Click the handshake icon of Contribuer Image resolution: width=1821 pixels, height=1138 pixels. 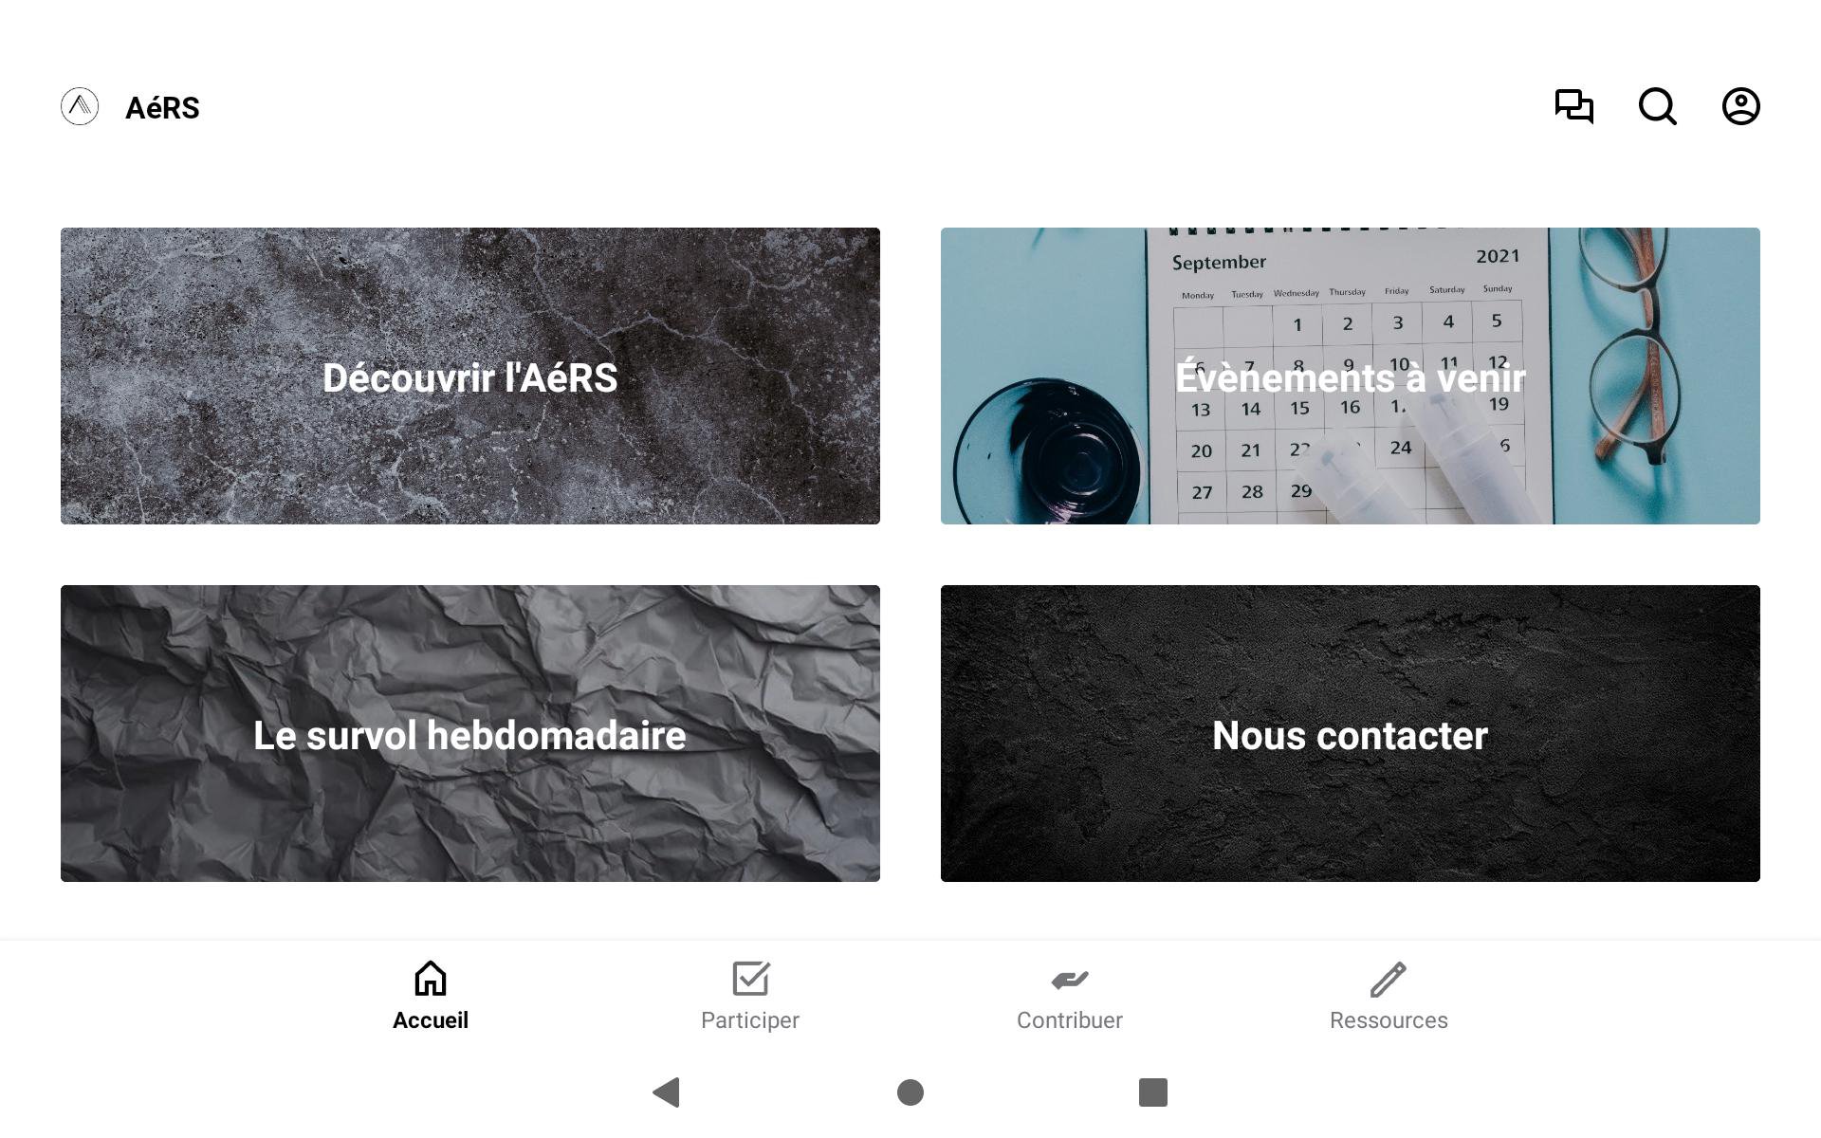[1070, 979]
